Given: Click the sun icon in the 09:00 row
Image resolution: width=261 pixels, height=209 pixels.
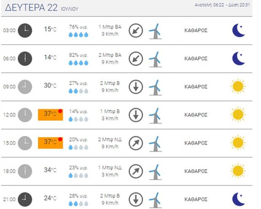Looking at the screenshot, I should (238, 86).
